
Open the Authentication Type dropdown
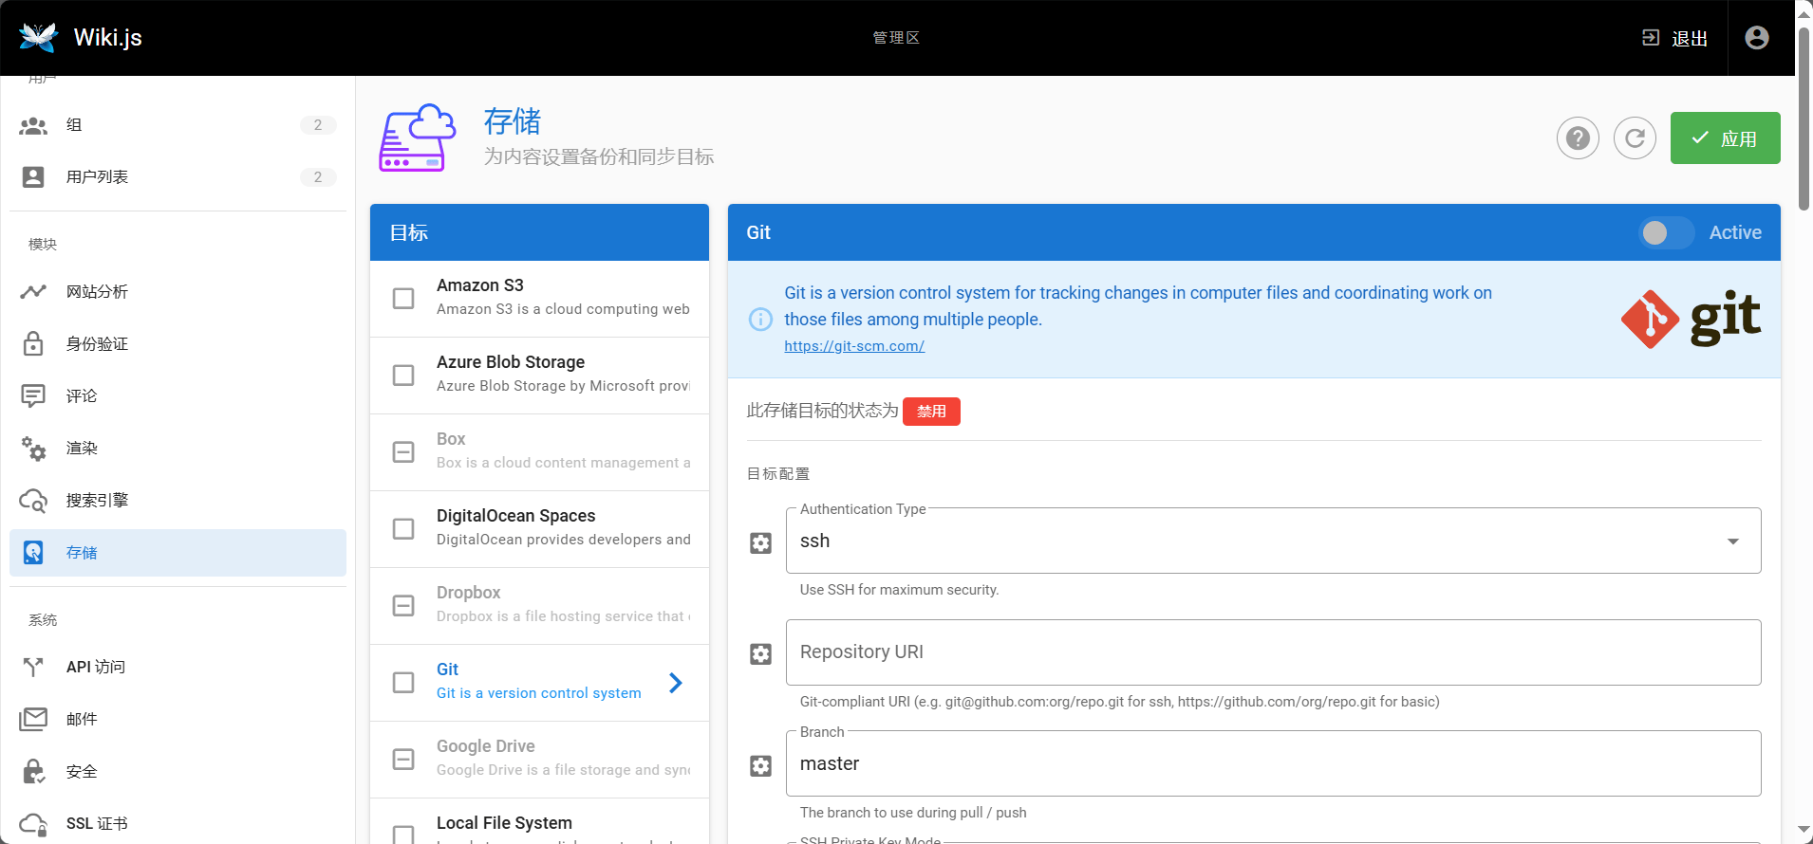click(x=1272, y=541)
